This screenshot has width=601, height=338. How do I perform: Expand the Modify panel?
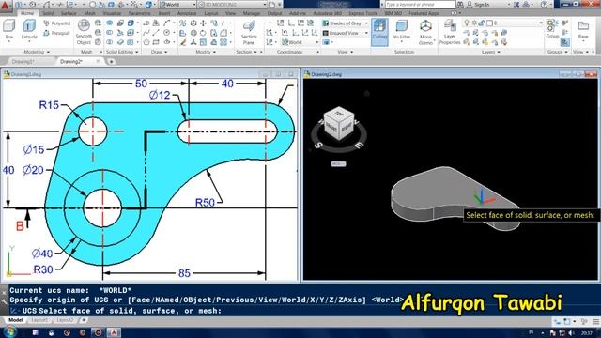coord(206,52)
